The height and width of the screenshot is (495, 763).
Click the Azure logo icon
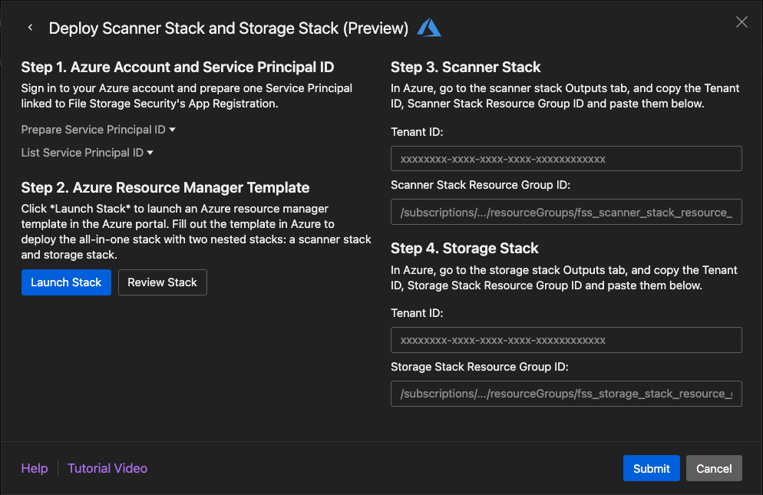[x=429, y=28]
